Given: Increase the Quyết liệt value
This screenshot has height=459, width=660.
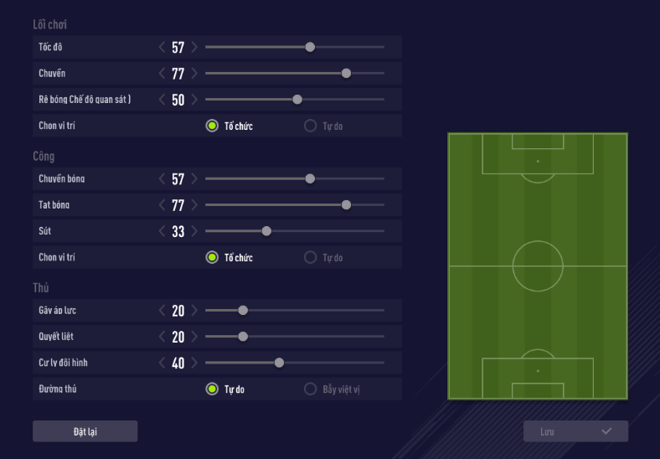Looking at the screenshot, I should (194, 337).
